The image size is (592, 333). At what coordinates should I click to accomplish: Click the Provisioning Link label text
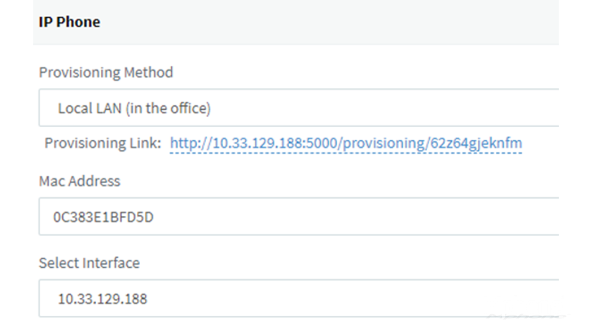[103, 143]
